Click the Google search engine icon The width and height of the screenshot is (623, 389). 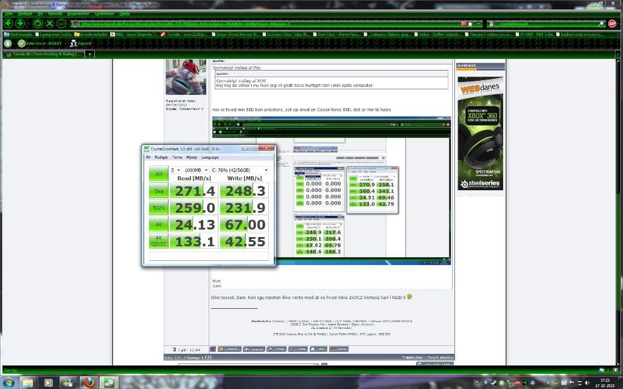(x=492, y=24)
